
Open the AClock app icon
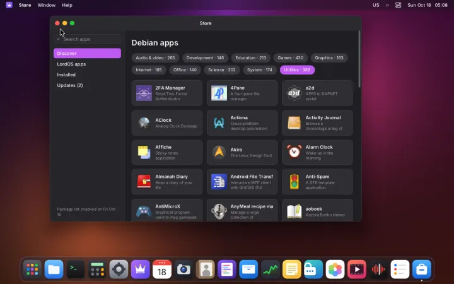[x=144, y=123]
